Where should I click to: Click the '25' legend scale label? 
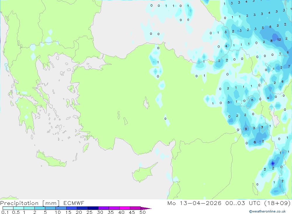click(x=89, y=212)
